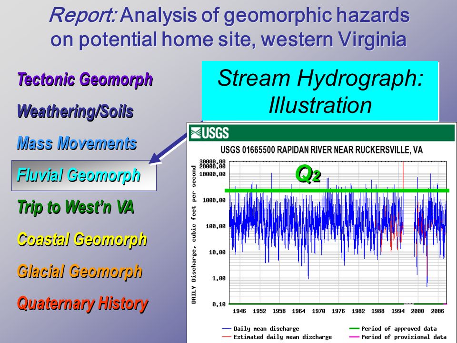Image resolution: width=457 pixels, height=343 pixels.
Task: Click the 100.00 y-axis value
Action: tap(216, 226)
